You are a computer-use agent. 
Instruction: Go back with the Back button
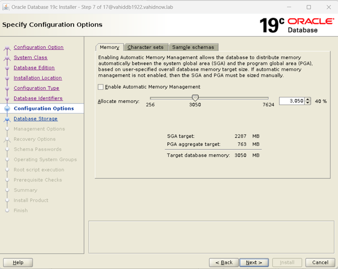pos(223,262)
